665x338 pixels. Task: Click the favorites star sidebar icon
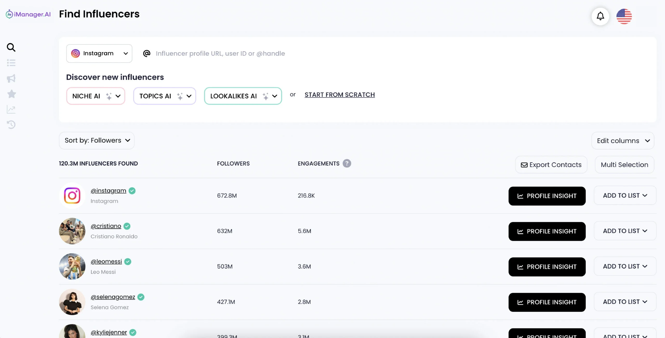[11, 94]
